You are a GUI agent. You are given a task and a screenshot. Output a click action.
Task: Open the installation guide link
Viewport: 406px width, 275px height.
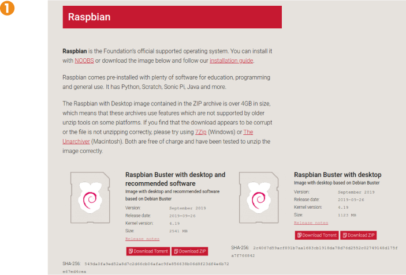[231, 61]
